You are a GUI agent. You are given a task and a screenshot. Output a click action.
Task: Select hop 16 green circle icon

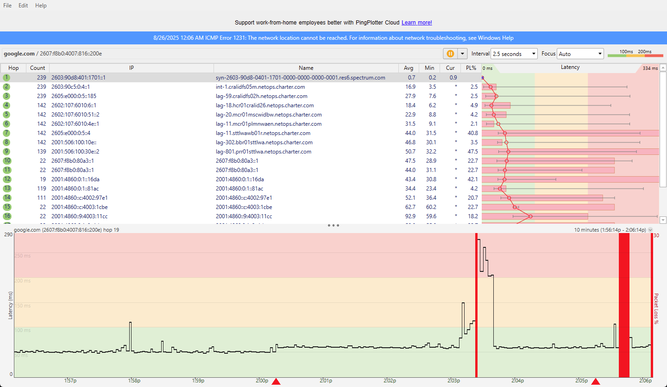tap(6, 216)
